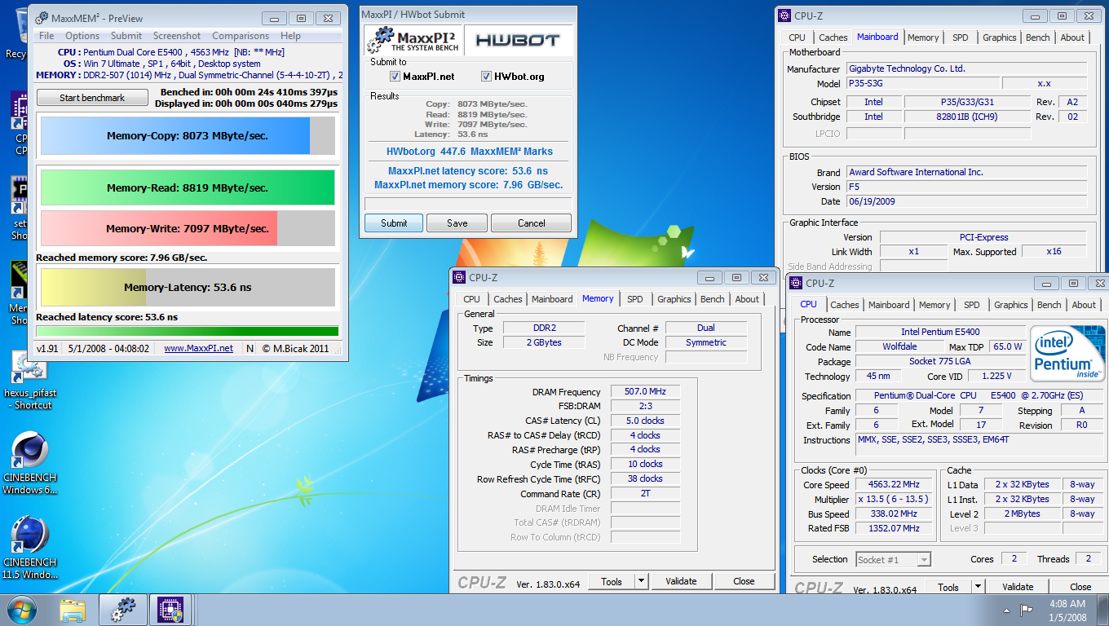The image size is (1109, 626).
Task: Open the www.MaxxPI.net link
Action: (x=198, y=348)
